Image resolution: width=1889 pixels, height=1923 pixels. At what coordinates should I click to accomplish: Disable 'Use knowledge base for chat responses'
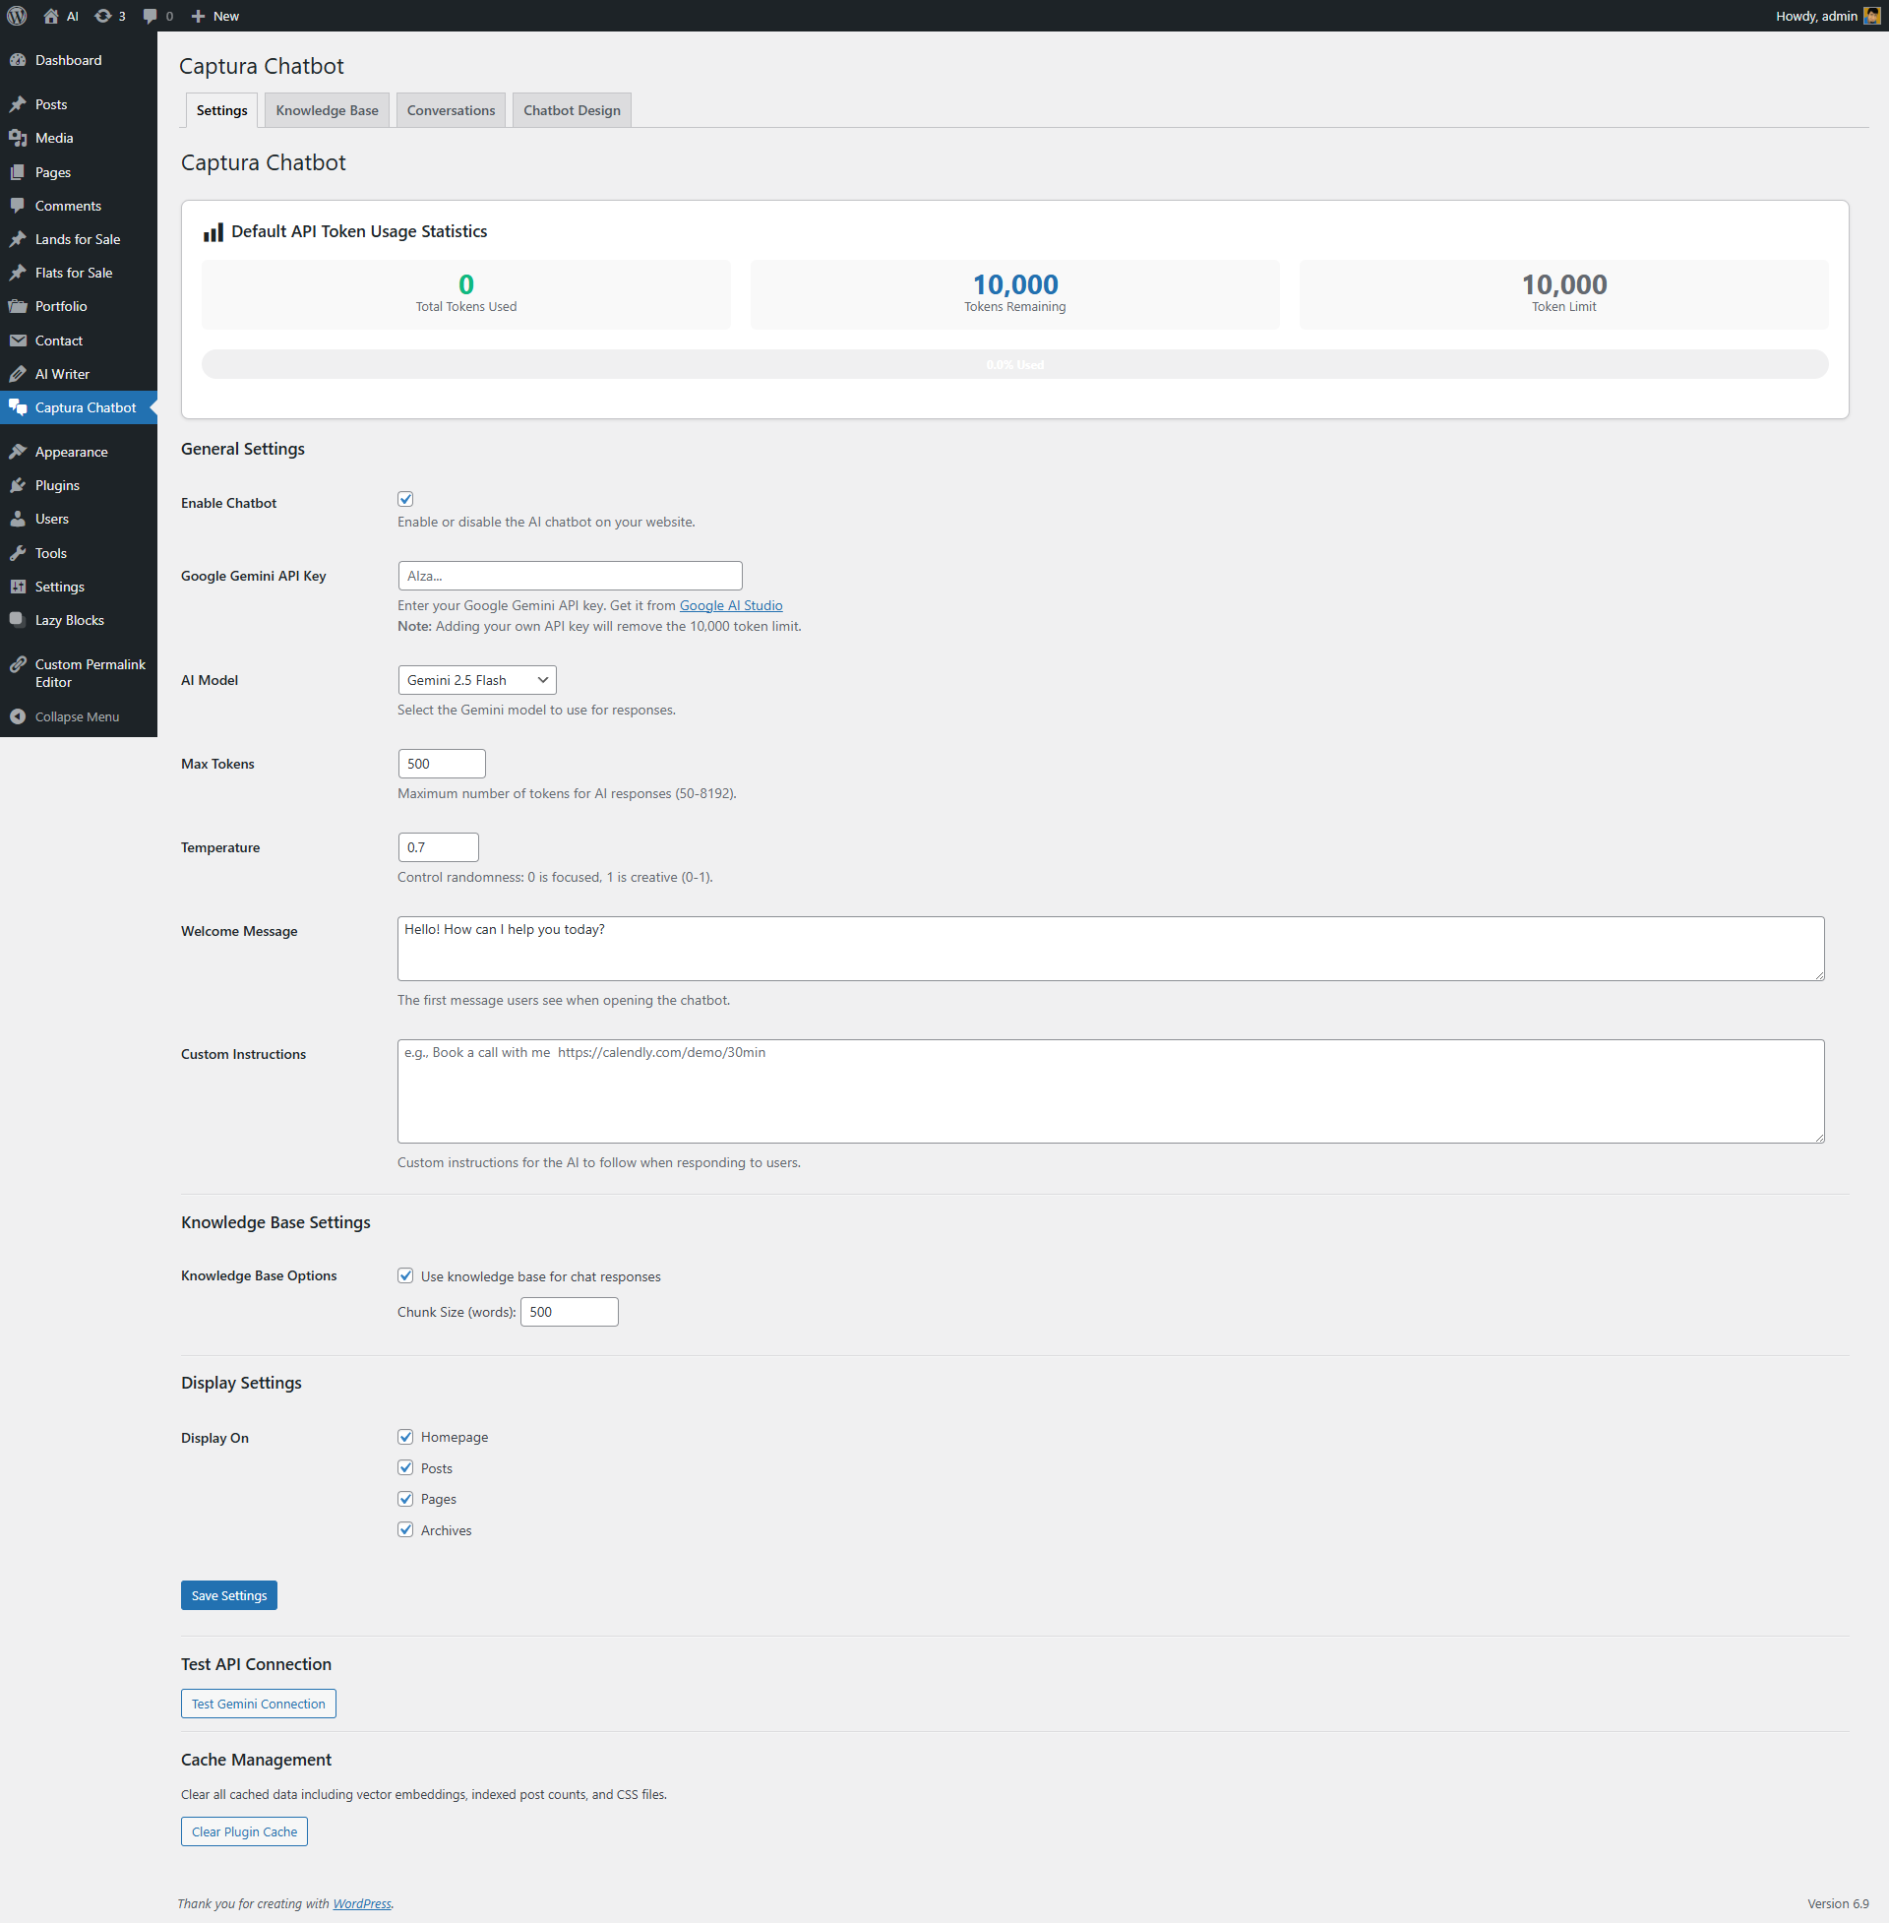tap(405, 1276)
